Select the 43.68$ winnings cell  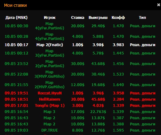point(98,64)
